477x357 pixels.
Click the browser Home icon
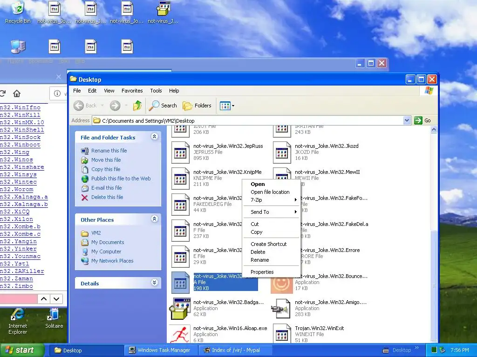pos(17,93)
